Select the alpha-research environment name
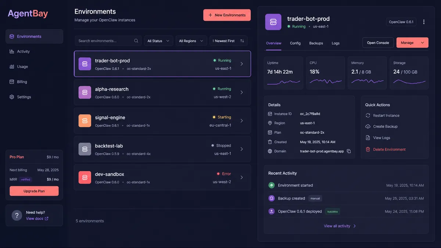Viewport: 441px width, 248px height. pyautogui.click(x=112, y=89)
